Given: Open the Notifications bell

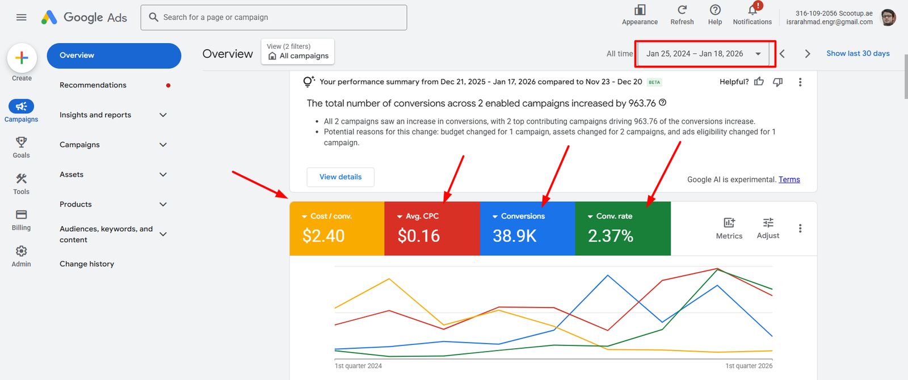Looking at the screenshot, I should pos(752,10).
